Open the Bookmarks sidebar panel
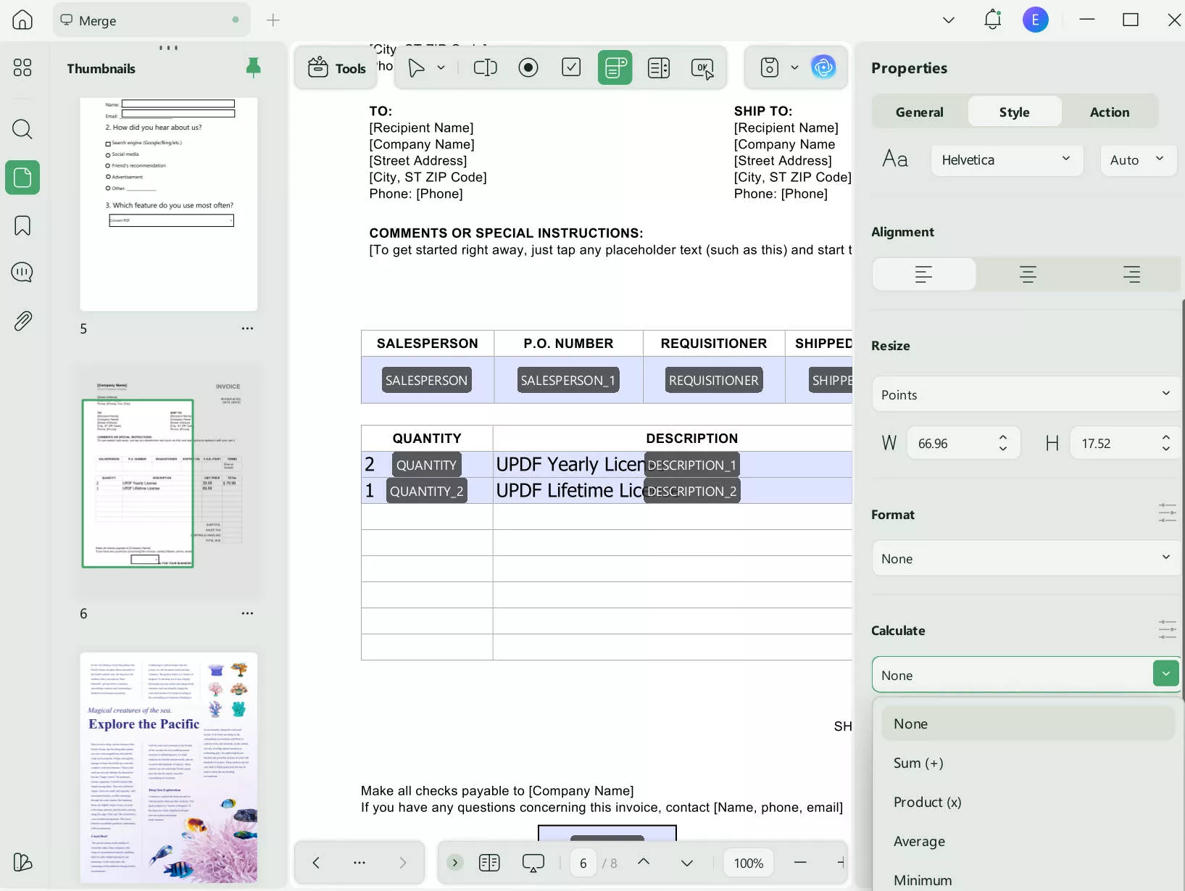 click(x=22, y=225)
